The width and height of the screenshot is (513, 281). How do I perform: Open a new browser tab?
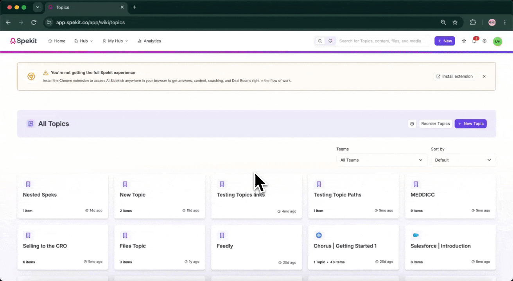pos(135,7)
